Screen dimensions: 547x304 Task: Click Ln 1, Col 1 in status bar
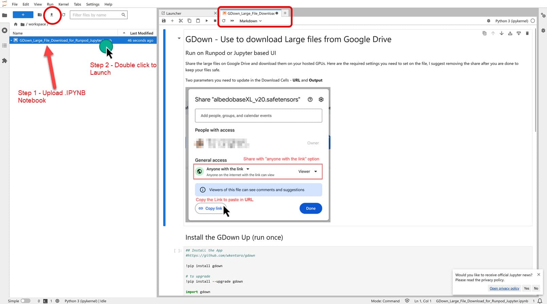click(423, 301)
